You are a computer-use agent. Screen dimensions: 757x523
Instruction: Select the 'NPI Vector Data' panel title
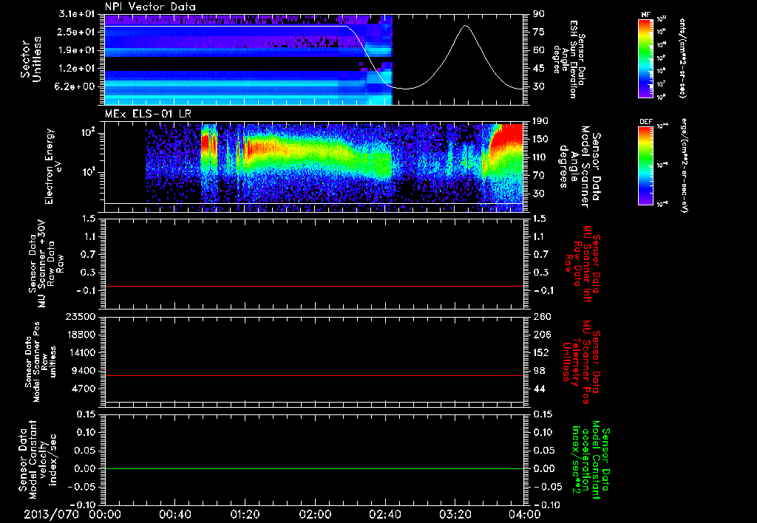coord(150,7)
